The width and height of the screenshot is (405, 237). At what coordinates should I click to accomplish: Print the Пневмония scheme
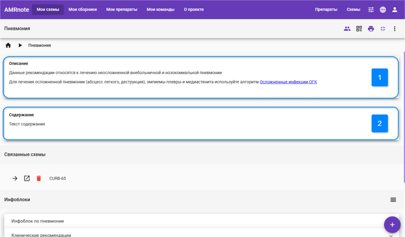[x=371, y=29]
